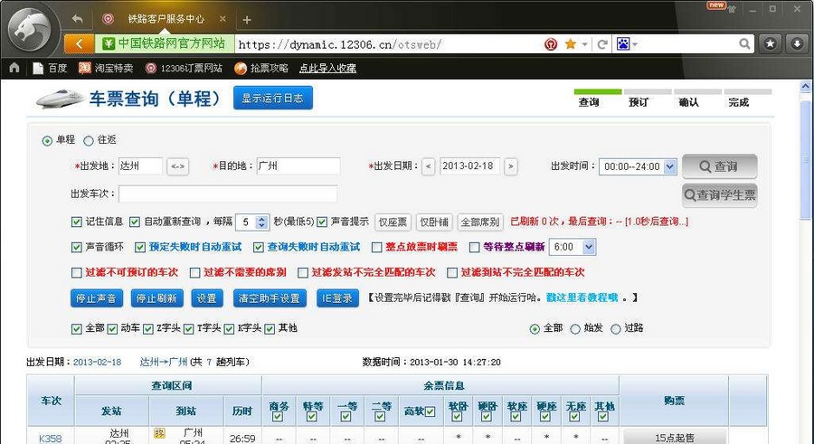Click the browser back arrow icon

tap(78, 19)
